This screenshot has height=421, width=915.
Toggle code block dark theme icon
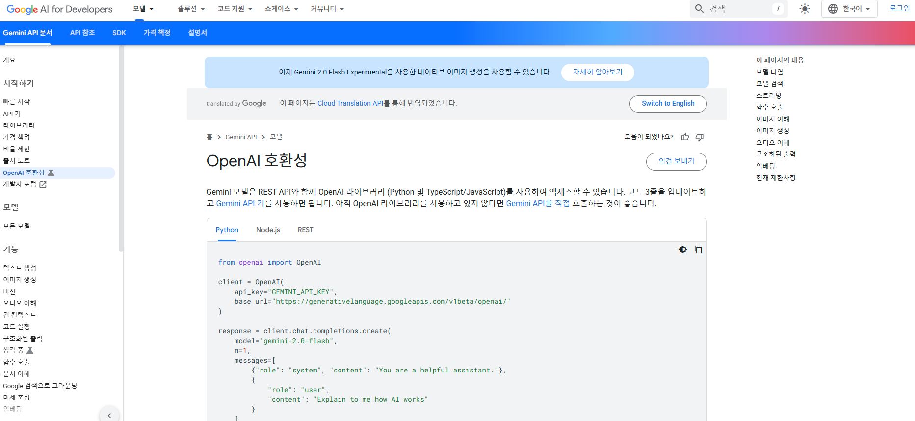682,249
